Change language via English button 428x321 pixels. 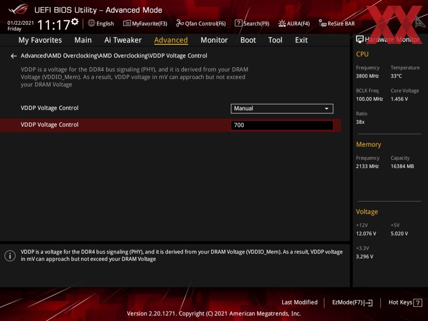point(101,24)
